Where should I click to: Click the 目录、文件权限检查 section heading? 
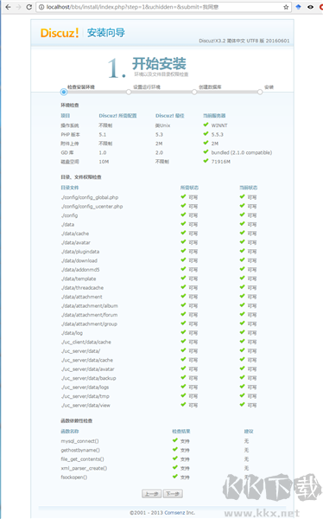click(x=81, y=177)
